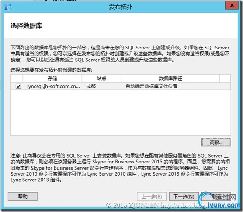Select the 站点 column header
Viewport: 243px width, 212px height.
point(101,78)
